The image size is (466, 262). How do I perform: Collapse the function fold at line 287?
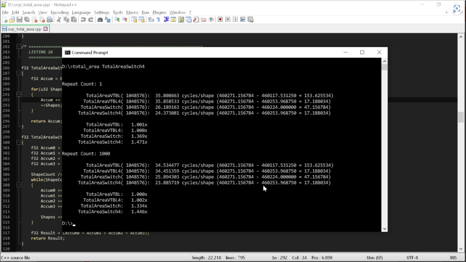[19, 73]
